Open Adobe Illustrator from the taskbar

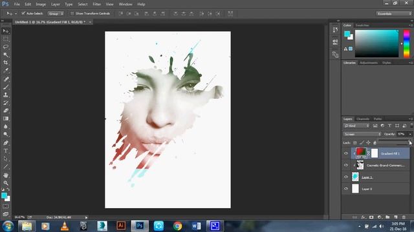pyautogui.click(x=121, y=226)
